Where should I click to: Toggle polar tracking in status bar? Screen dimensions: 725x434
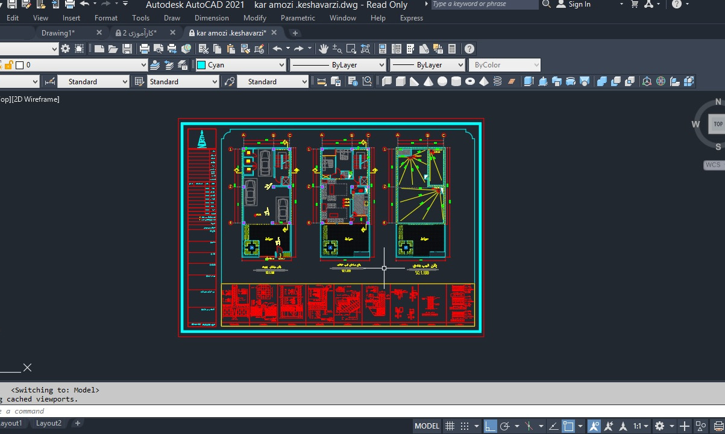coord(504,426)
